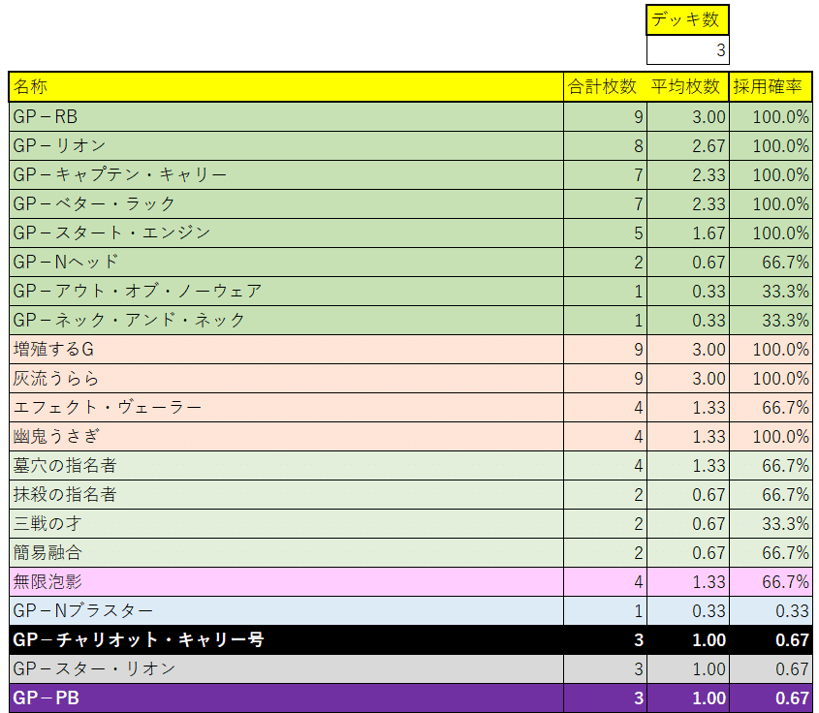This screenshot has width=819, height=713.
Task: Click the 墓穴の指名者 name cell
Action: tap(286, 466)
